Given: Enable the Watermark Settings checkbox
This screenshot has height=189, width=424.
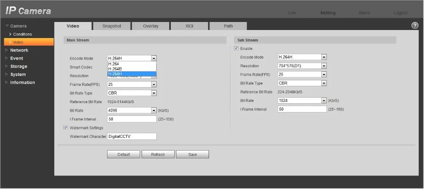Looking at the screenshot, I should tap(66, 128).
